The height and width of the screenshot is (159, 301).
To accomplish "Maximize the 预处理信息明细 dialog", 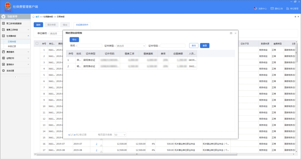I will pos(231,33).
